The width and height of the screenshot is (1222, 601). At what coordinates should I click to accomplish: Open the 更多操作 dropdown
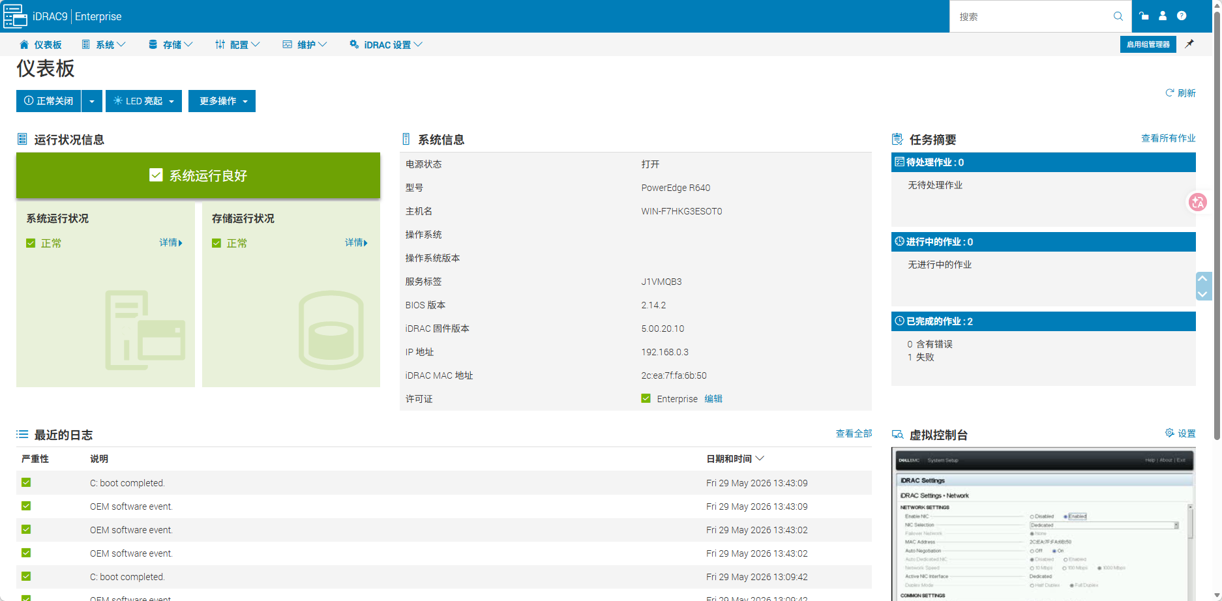[222, 101]
